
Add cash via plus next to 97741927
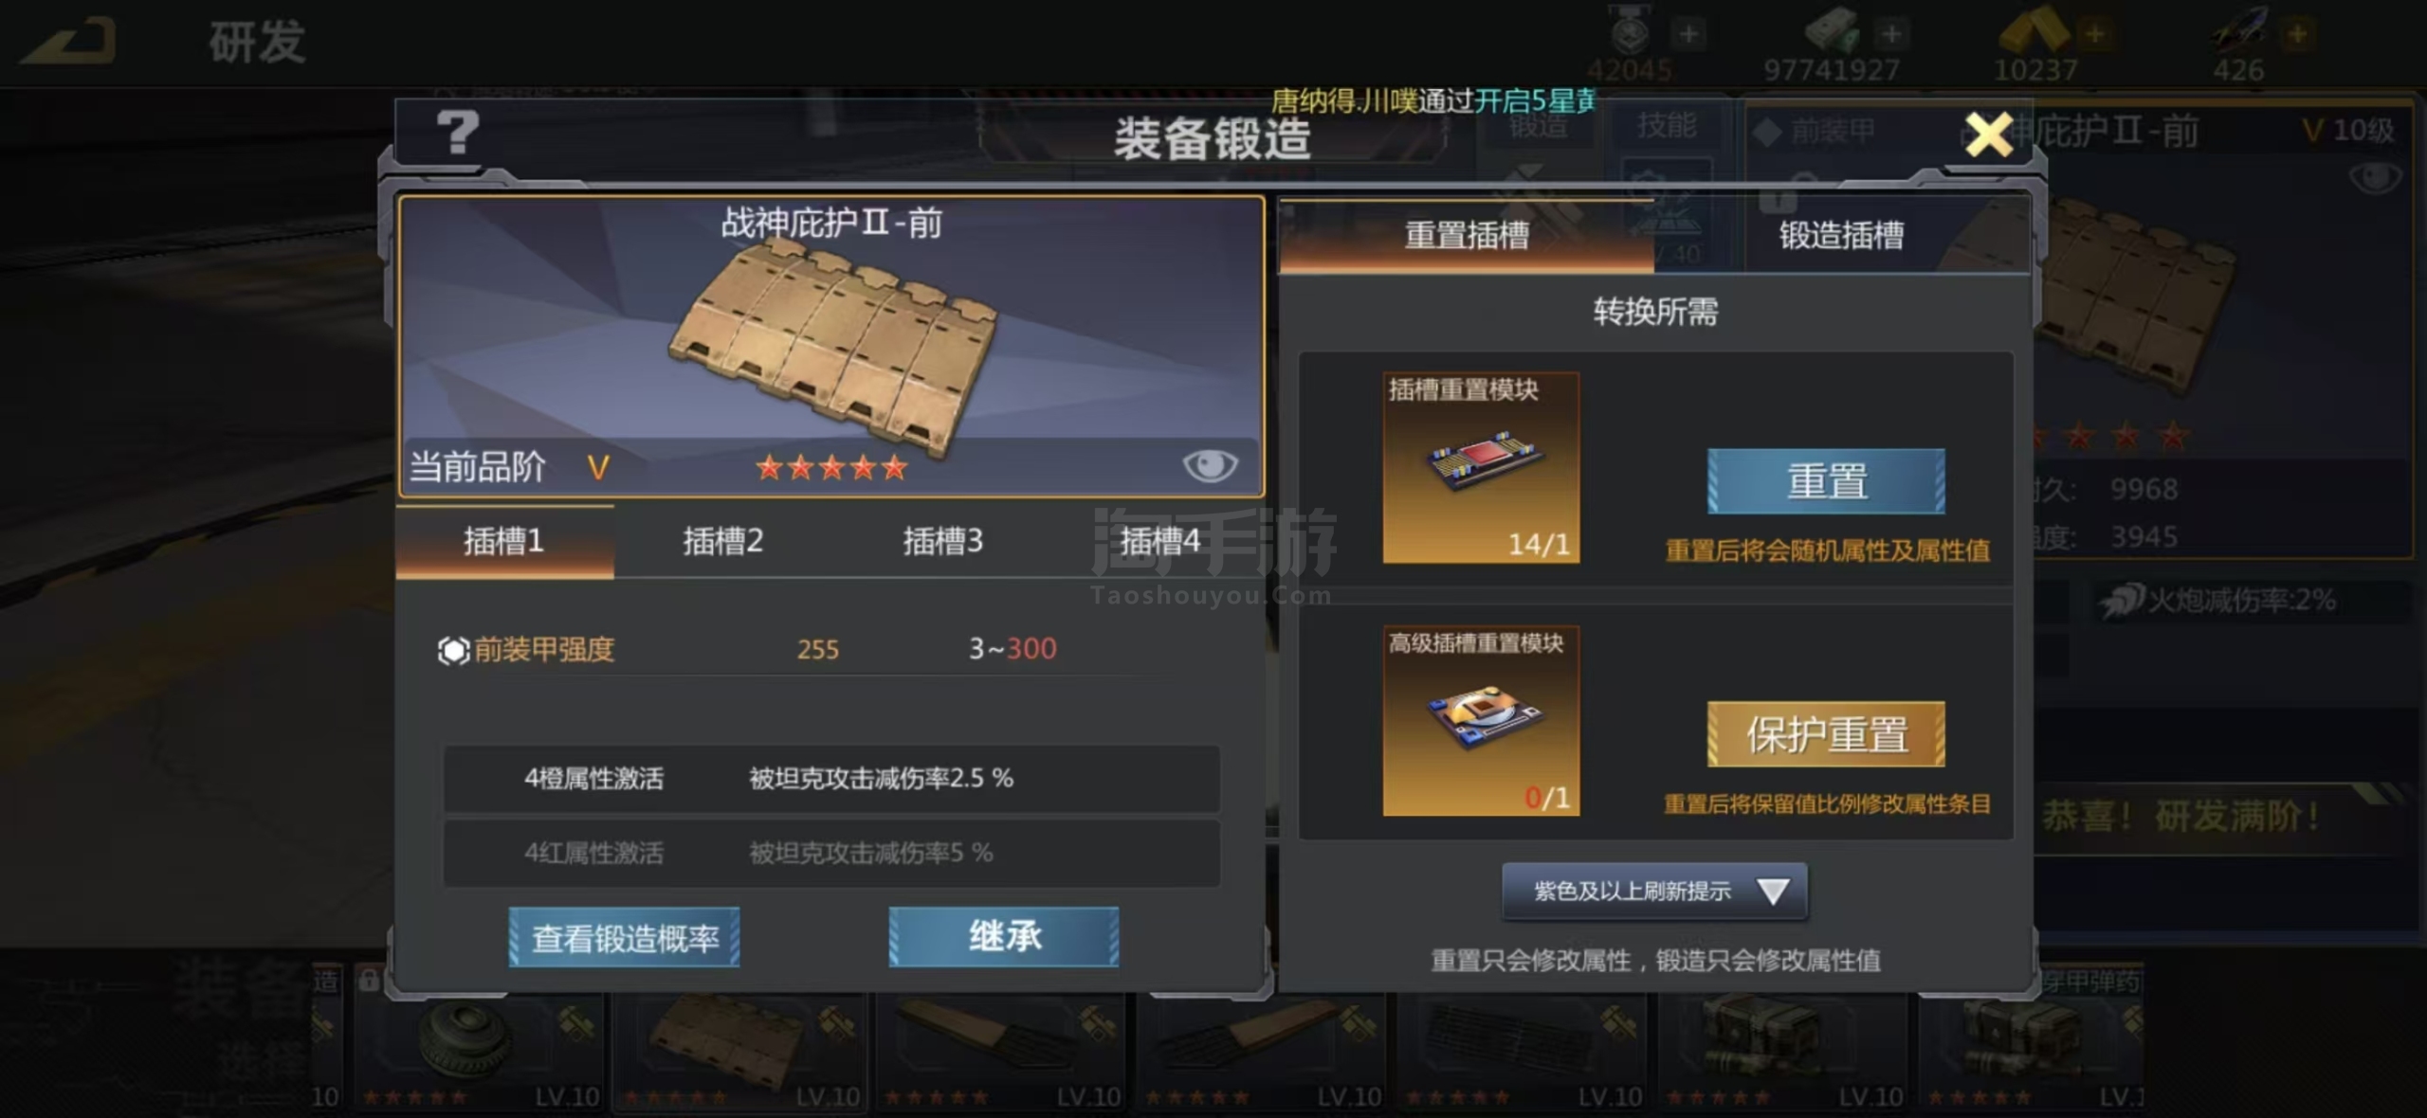click(1891, 34)
